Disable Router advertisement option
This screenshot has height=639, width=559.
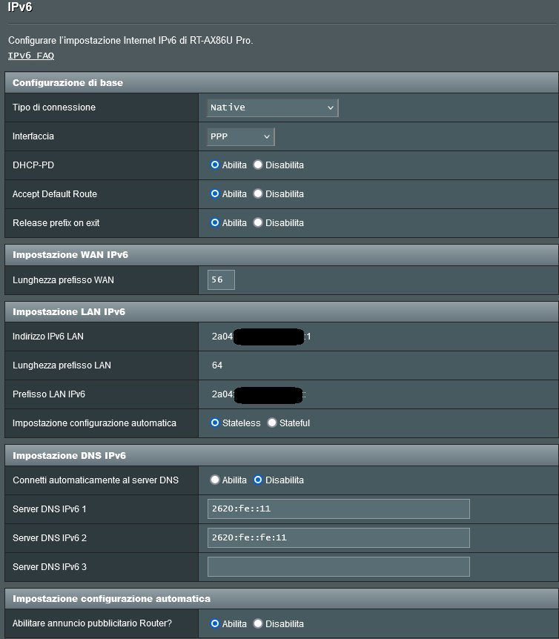[258, 624]
